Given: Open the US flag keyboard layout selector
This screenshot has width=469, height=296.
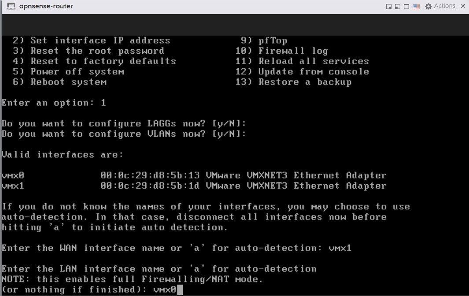Looking at the screenshot, I should tap(416, 7).
